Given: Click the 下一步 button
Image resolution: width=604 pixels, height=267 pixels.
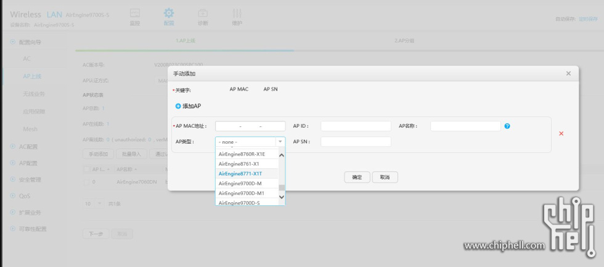Looking at the screenshot, I should click(96, 234).
